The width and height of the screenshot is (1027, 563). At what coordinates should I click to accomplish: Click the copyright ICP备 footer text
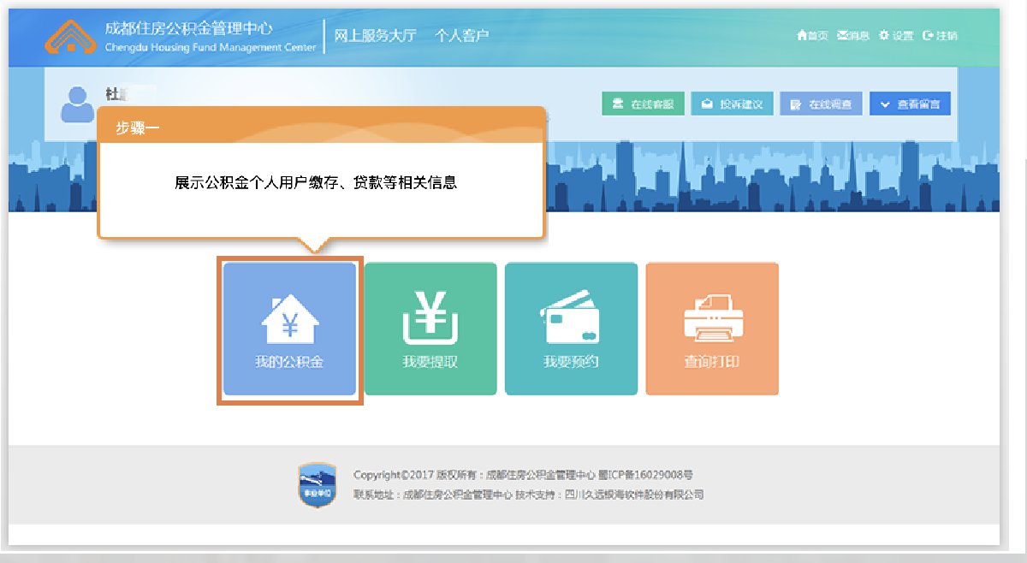[x=522, y=475]
